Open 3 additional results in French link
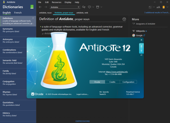The height and width of the screenshot is (123, 170). click(157, 13)
